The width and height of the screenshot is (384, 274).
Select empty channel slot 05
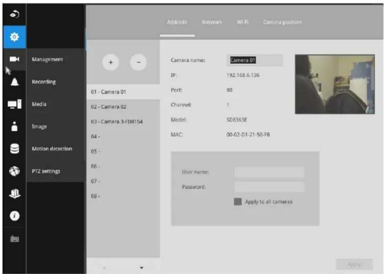tap(123, 151)
